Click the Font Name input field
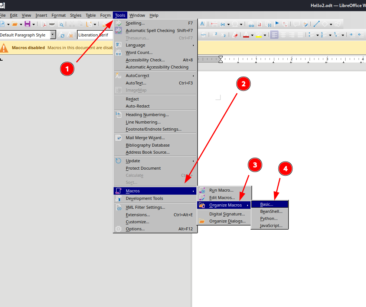 95,35
